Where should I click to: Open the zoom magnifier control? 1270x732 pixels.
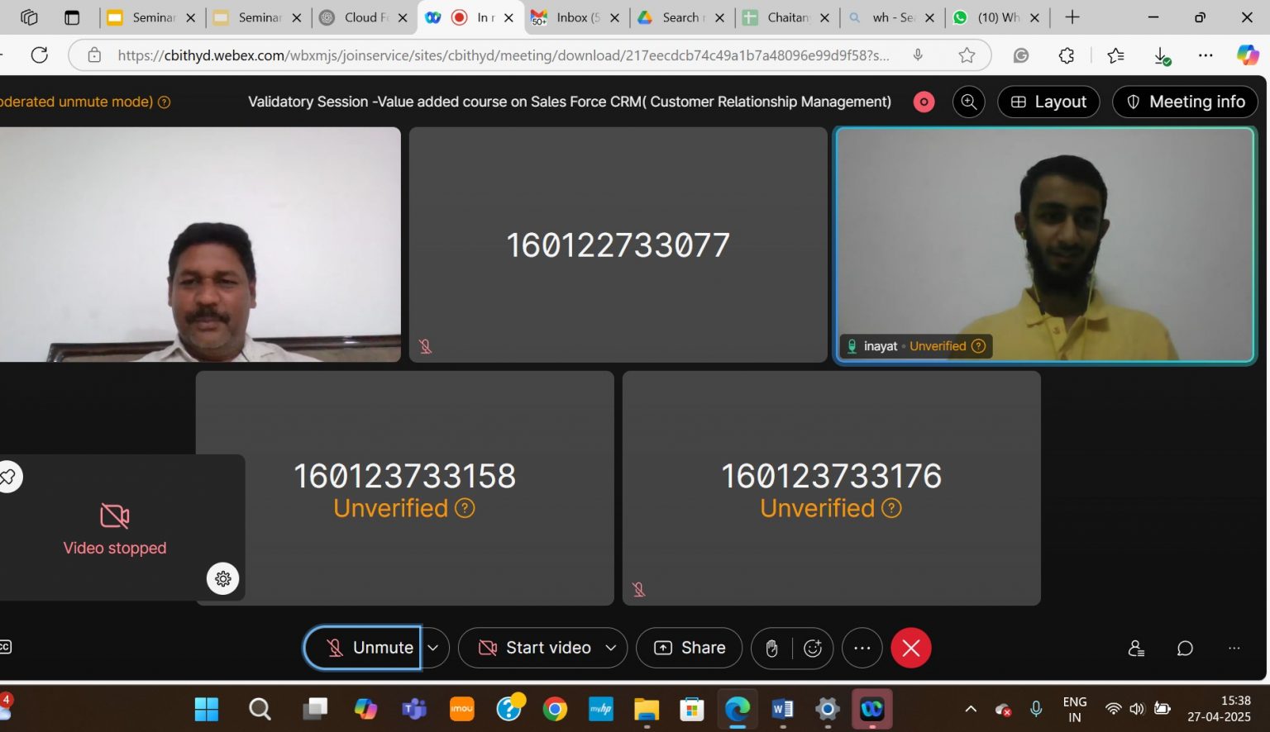pos(968,102)
